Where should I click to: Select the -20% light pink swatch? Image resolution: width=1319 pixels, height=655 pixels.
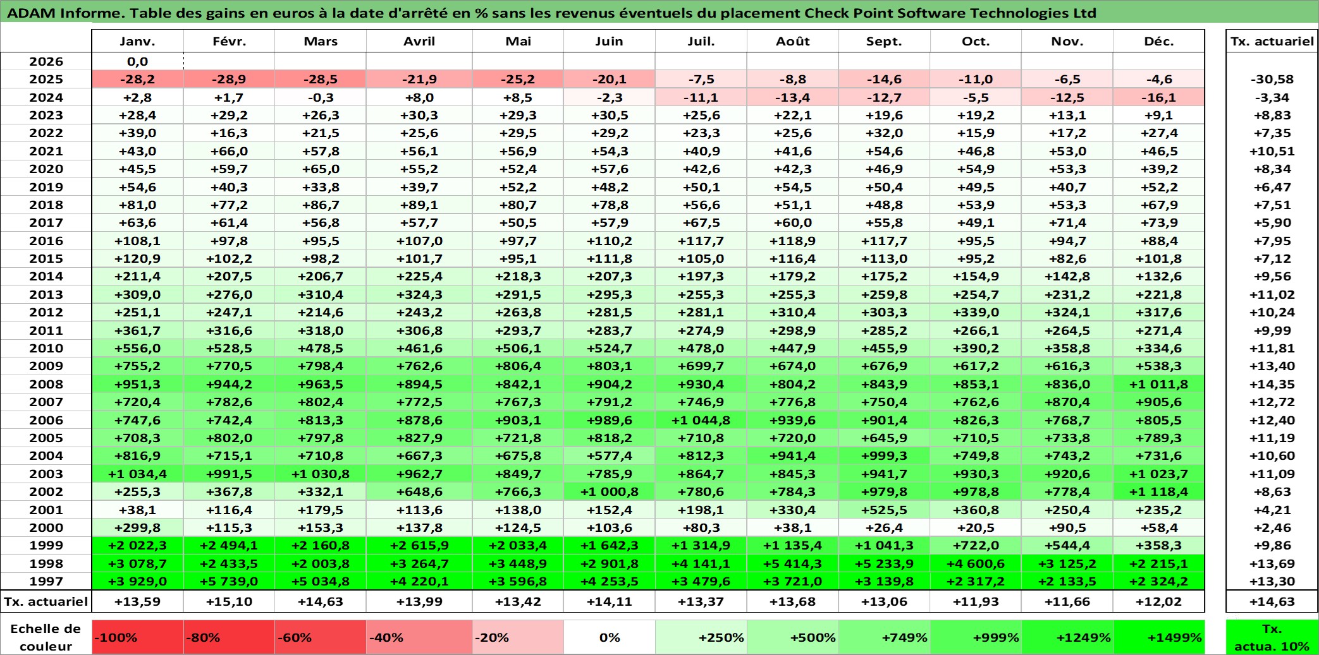pyautogui.click(x=518, y=637)
